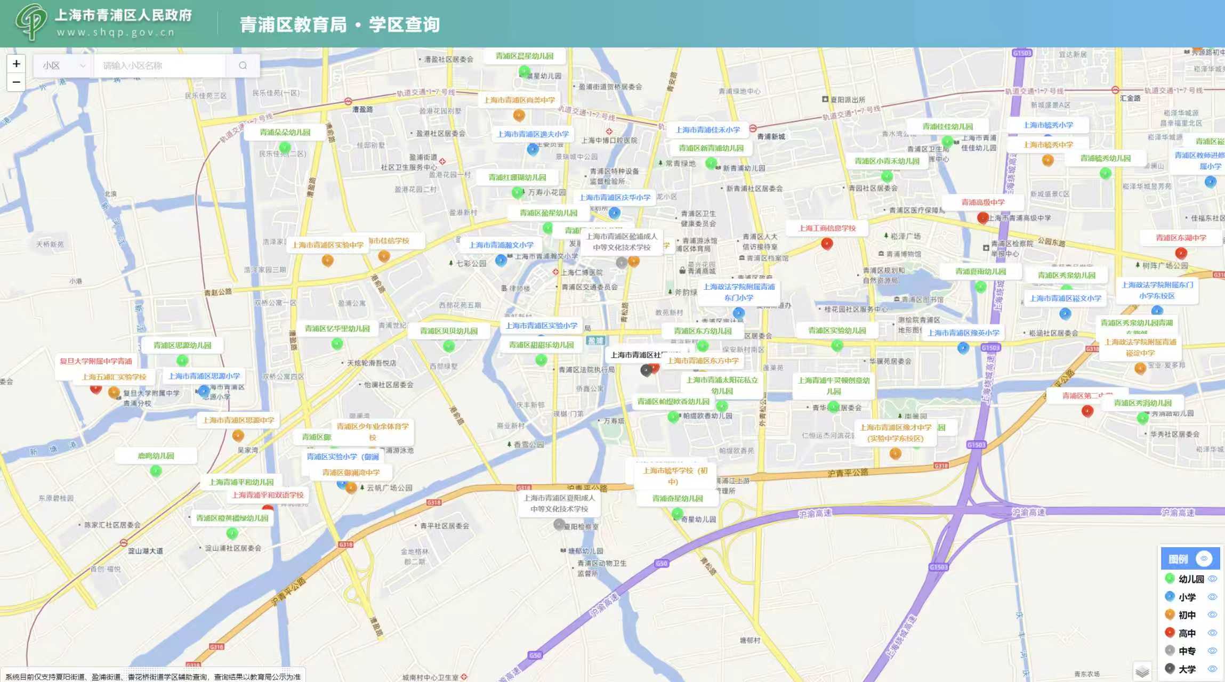Click the blue marker under 上海市青浦瀚文小学

pos(501,260)
